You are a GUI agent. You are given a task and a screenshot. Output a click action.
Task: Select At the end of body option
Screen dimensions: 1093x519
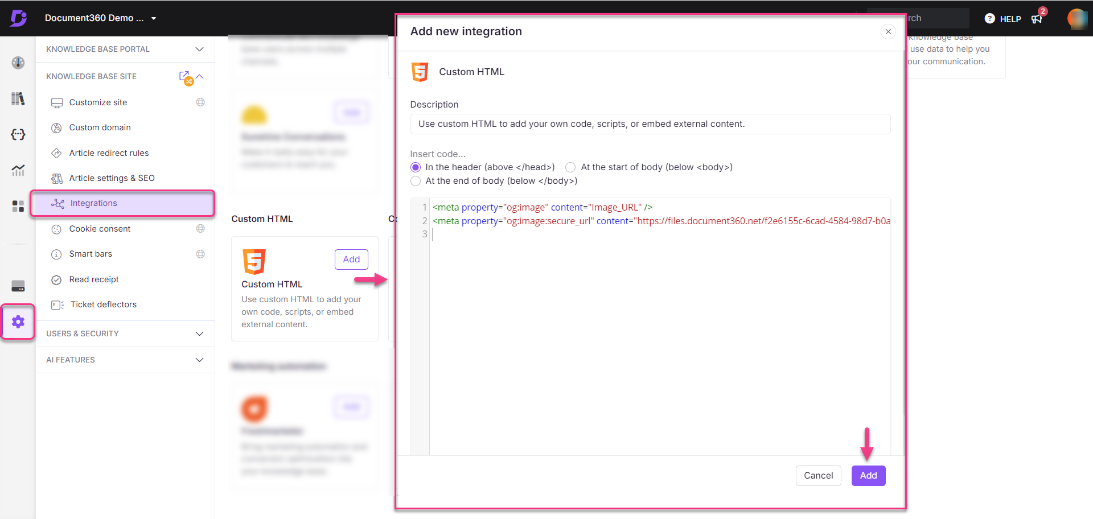coord(416,181)
